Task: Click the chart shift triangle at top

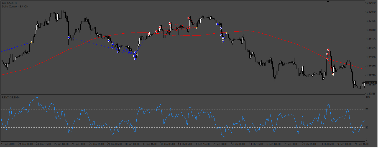Action: (328, 2)
